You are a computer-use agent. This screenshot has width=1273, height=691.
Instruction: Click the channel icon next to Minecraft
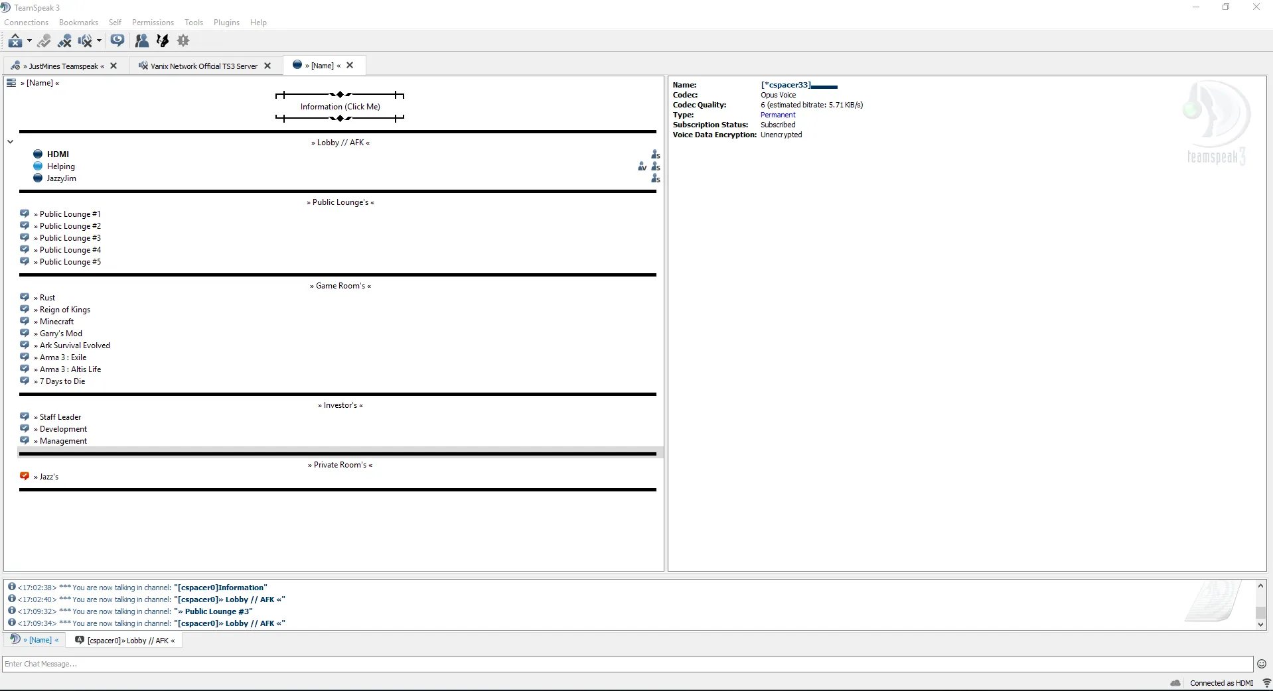coord(25,322)
